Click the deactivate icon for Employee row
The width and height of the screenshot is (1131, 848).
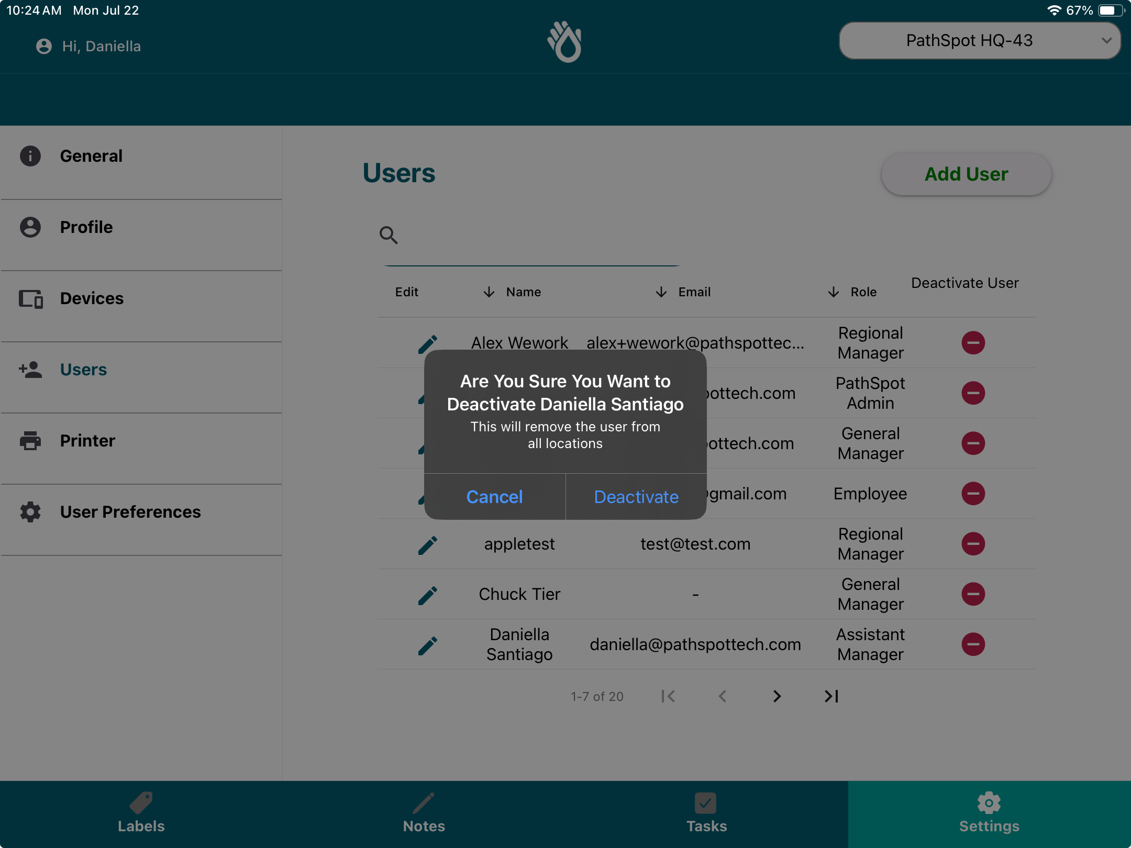click(973, 494)
